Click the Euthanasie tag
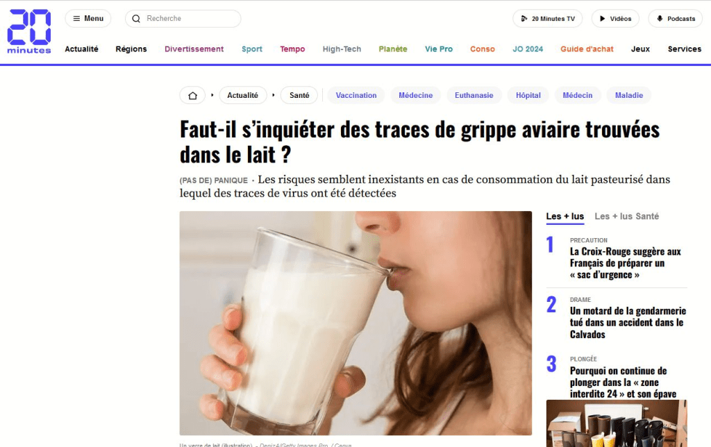Screen dimensions: 711x447 coord(474,95)
